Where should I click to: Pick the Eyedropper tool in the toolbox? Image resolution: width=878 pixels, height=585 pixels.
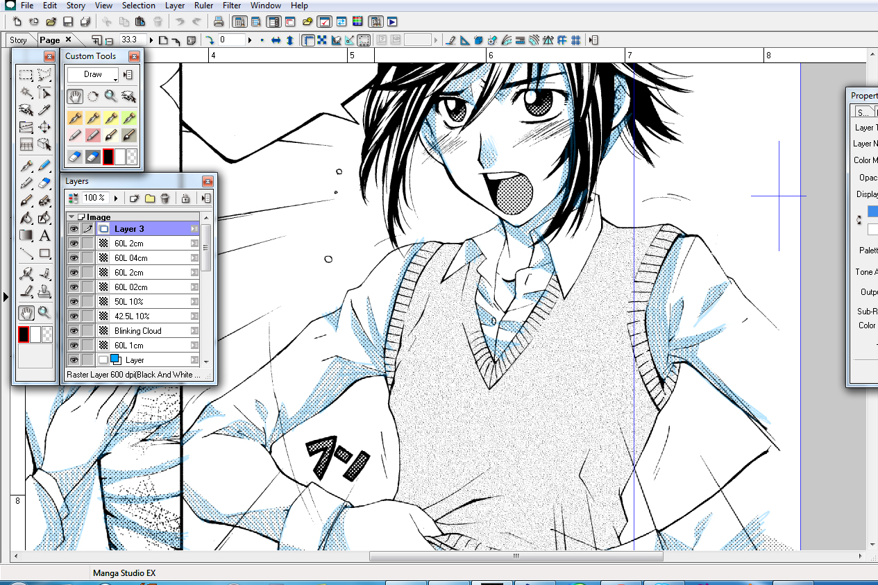(x=44, y=109)
